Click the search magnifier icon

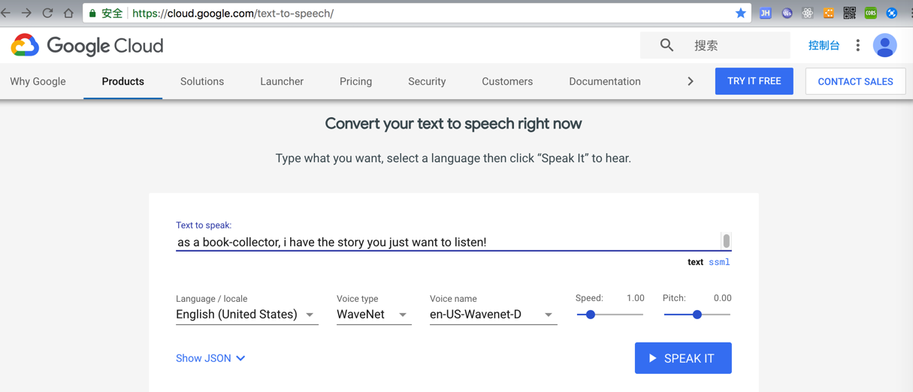667,45
